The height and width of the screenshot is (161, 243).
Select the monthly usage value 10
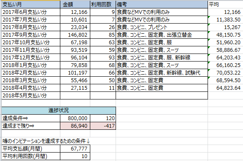75,156
